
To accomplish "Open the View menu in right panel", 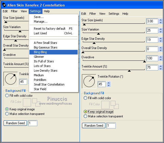I will 102,14.
